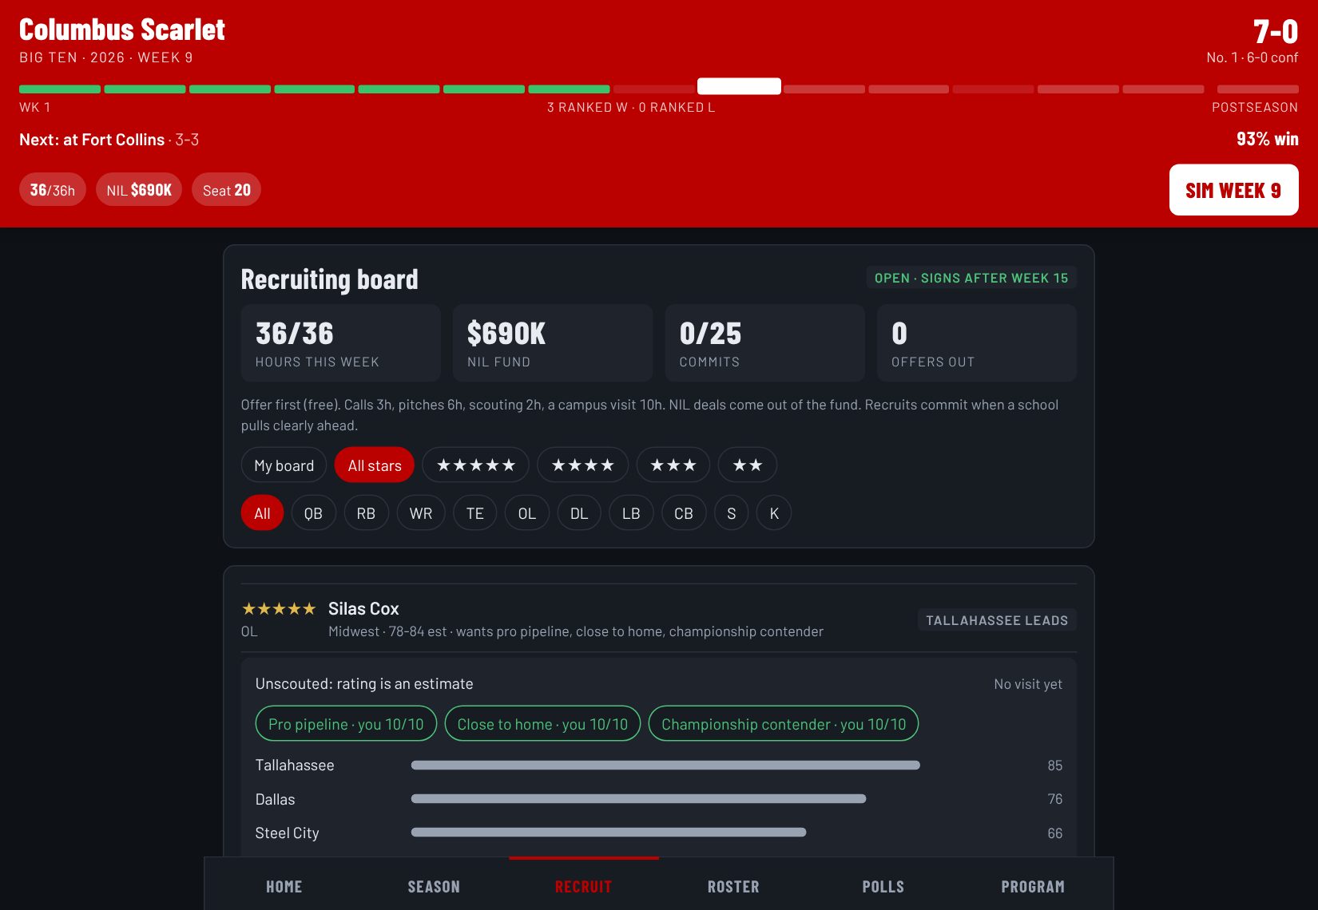Click the Week 1 green season segment
The image size is (1318, 910).
(60, 89)
